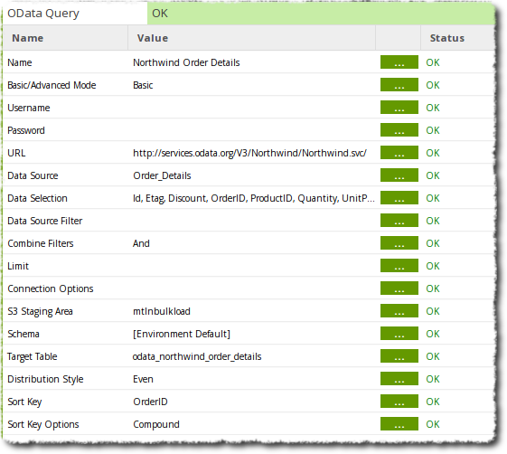
Task: Click the Status column header
Action: click(x=446, y=38)
